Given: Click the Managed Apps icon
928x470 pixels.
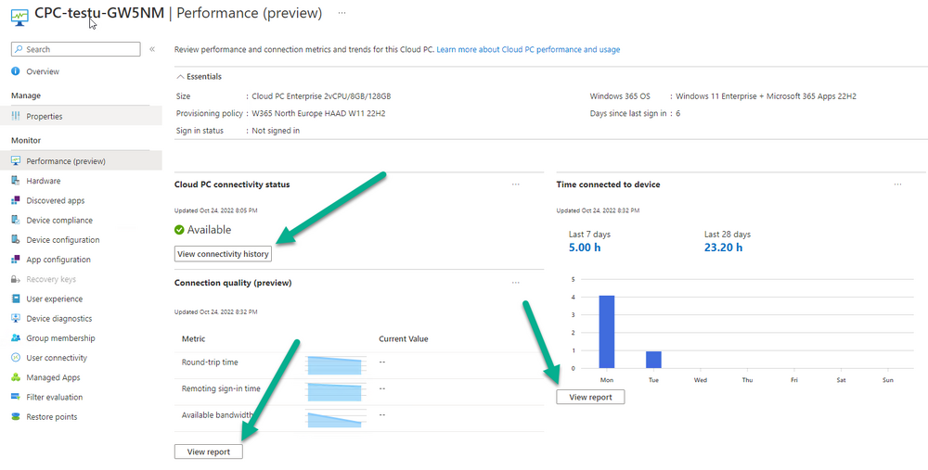Looking at the screenshot, I should [x=16, y=377].
